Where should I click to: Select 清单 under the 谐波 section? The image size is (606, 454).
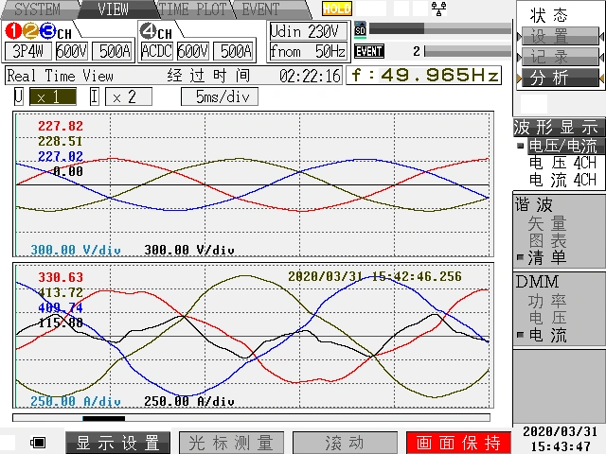tap(547, 257)
